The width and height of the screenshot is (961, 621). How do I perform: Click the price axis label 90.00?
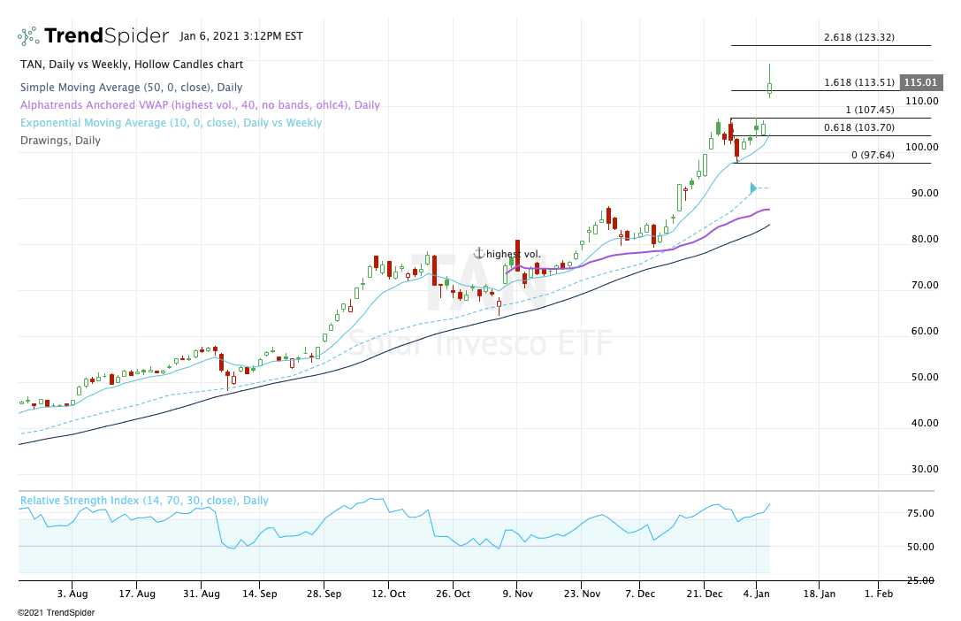pyautogui.click(x=924, y=193)
